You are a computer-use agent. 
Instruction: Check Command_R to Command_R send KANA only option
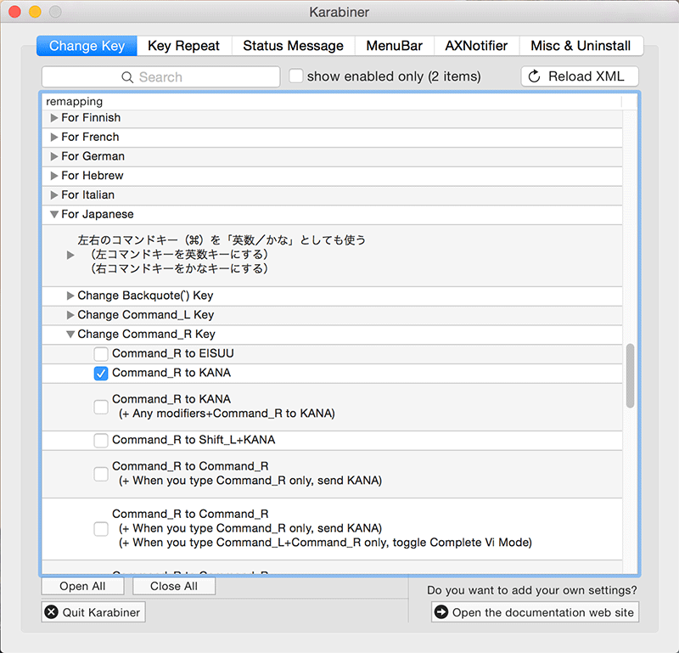tap(101, 474)
